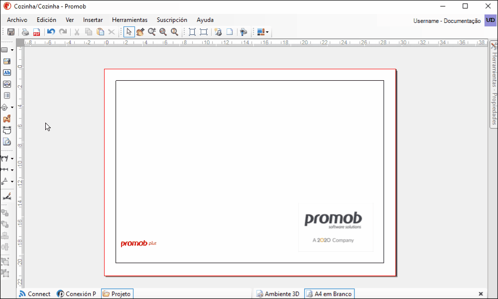Click the Username - Documentação label
This screenshot has width=498, height=299.
click(447, 21)
